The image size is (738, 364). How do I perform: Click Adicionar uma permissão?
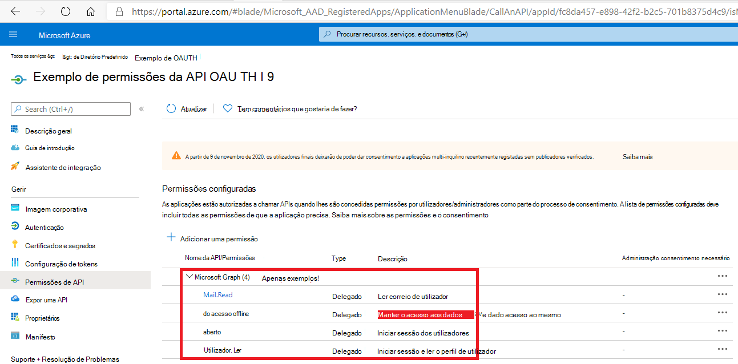coord(219,238)
